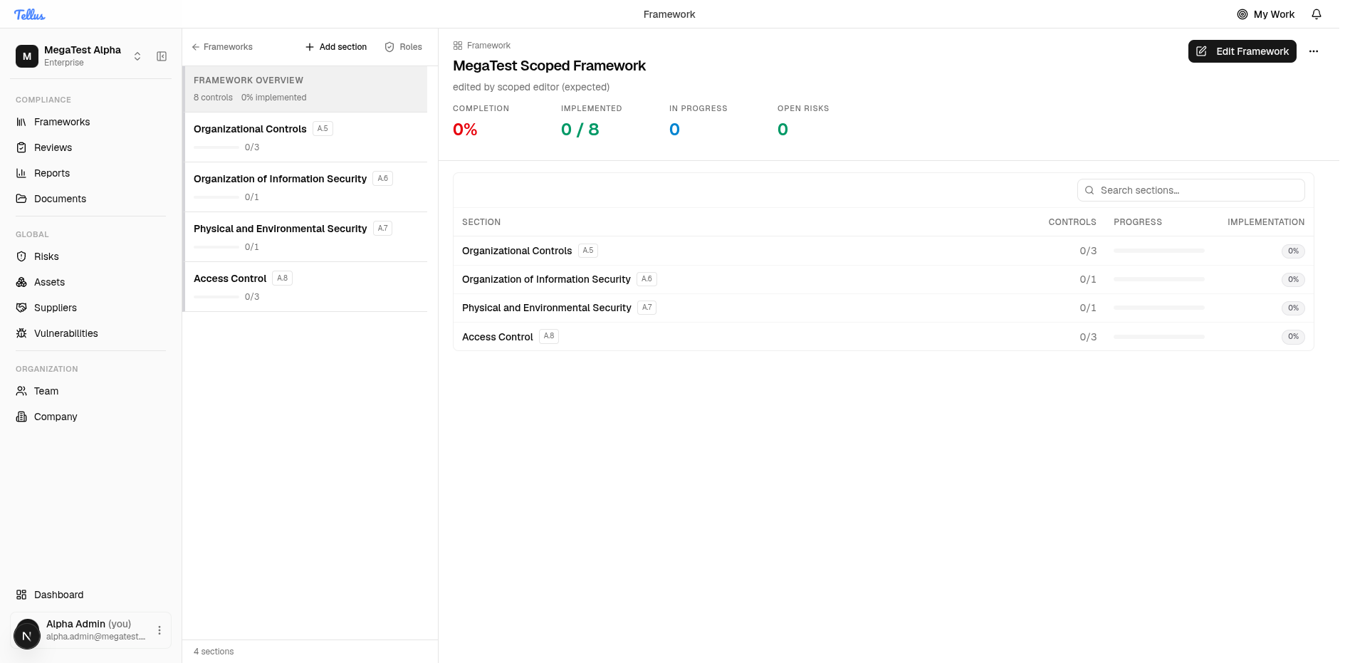
Task: Click the Framework breadcrumb icon
Action: pos(458,46)
